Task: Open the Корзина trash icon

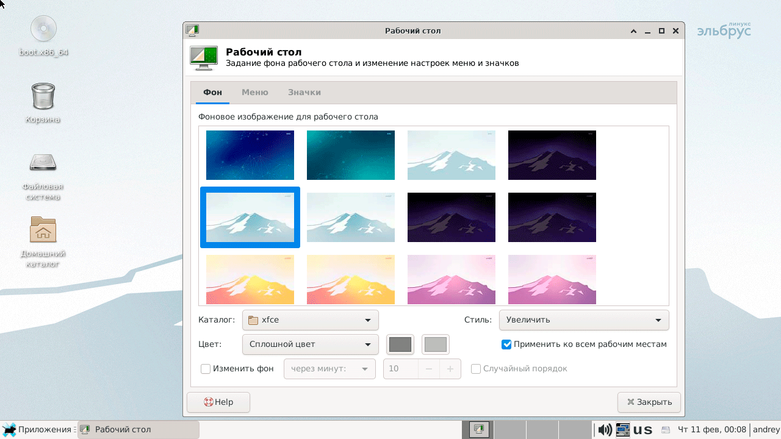Action: point(43,96)
